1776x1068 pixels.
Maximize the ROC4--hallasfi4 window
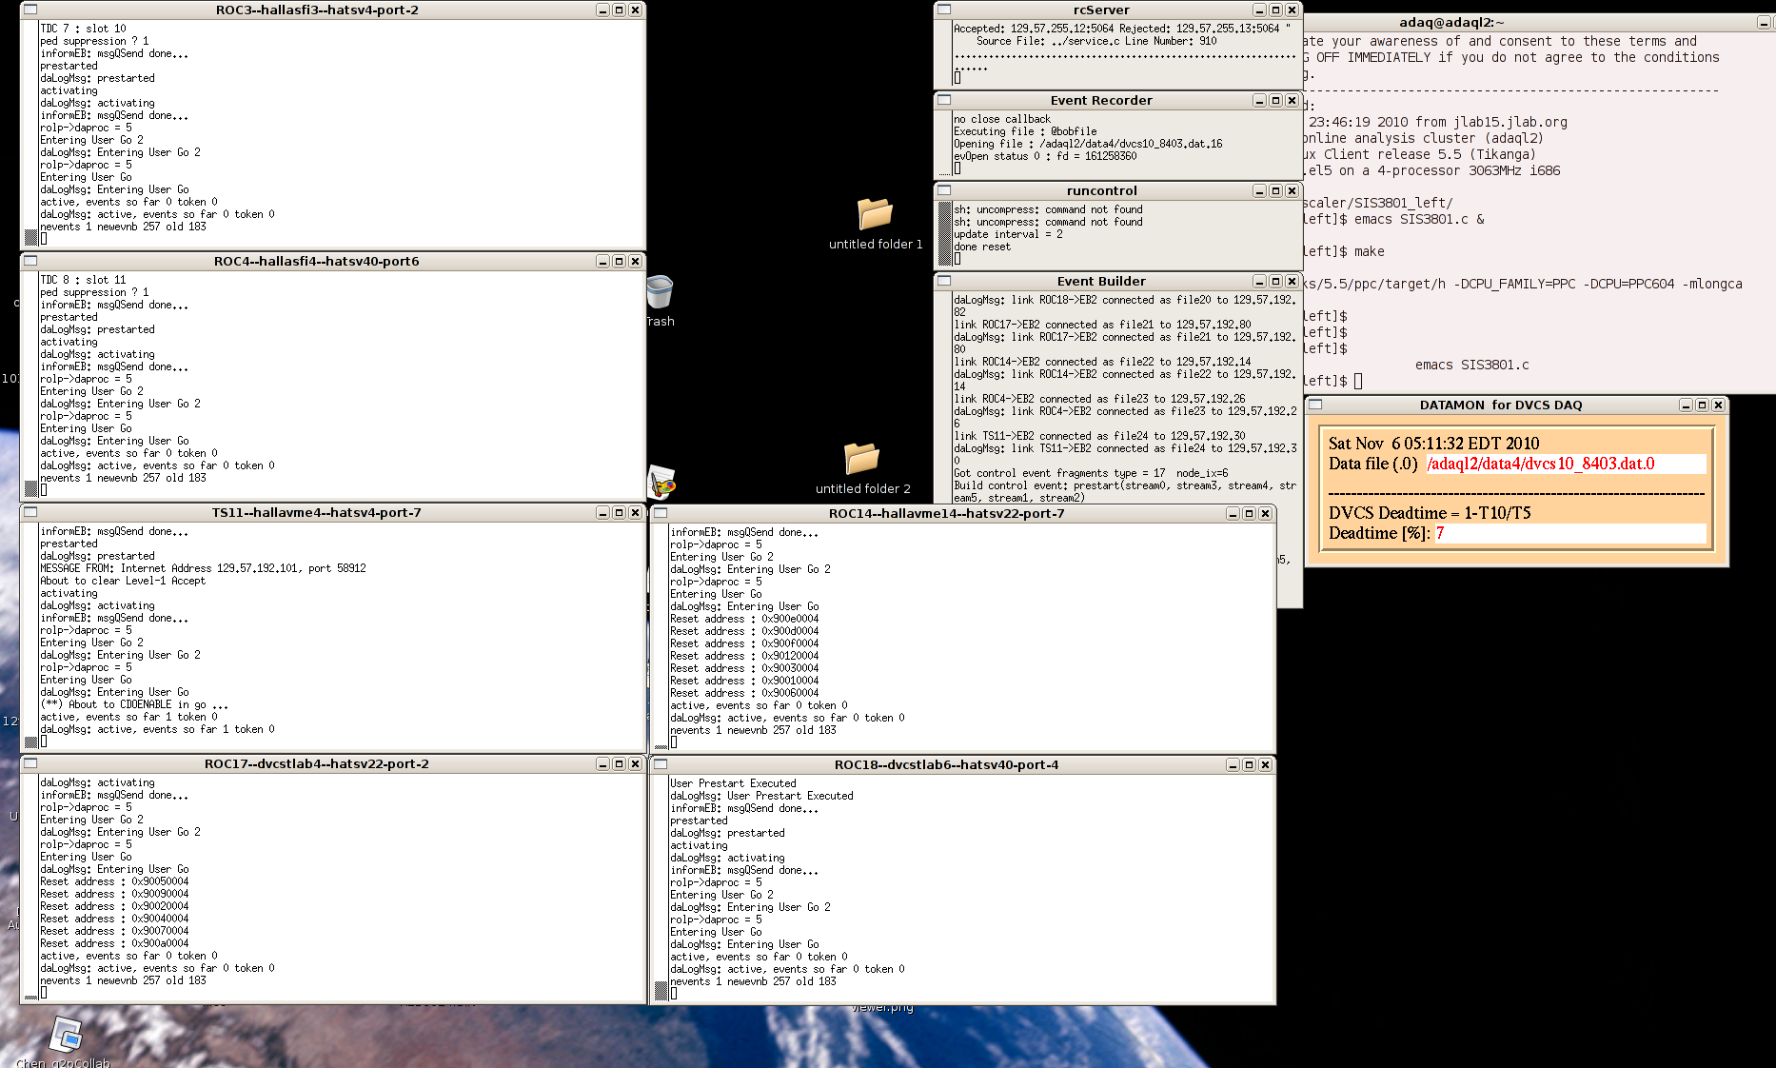click(619, 261)
